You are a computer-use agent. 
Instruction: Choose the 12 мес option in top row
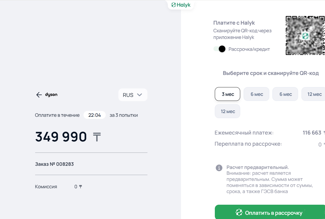314,94
